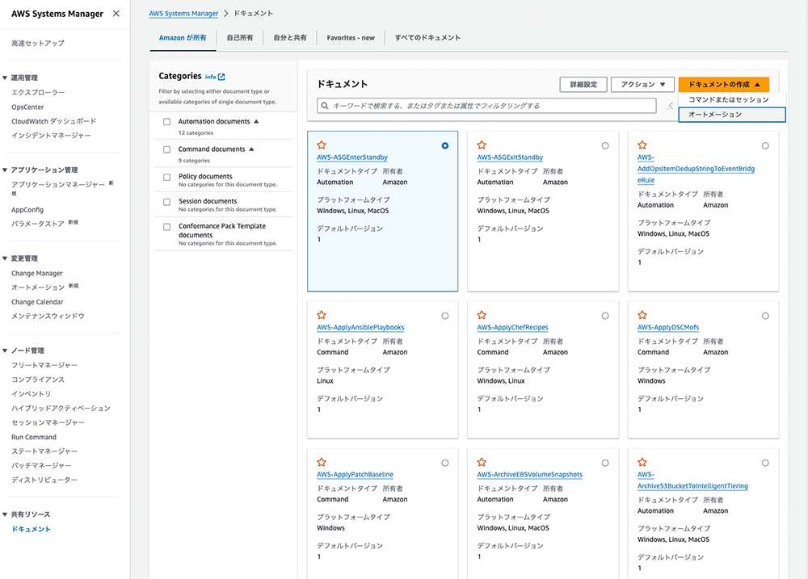The width and height of the screenshot is (808, 579).
Task: Favorite the AWS-ASGEnterStandby document star
Action: click(322, 145)
